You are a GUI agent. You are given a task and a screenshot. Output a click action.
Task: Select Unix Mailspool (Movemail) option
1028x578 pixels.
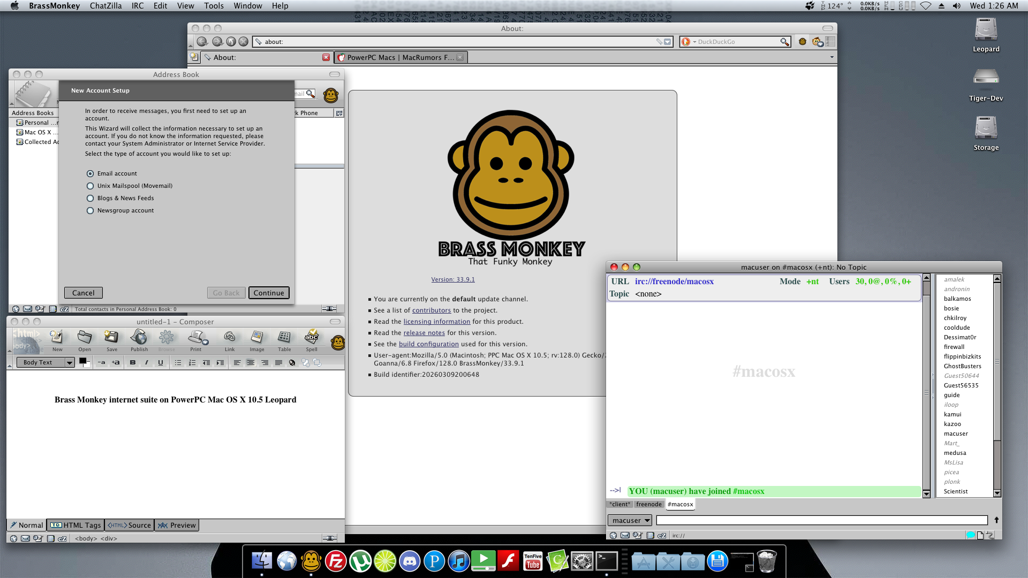click(90, 186)
